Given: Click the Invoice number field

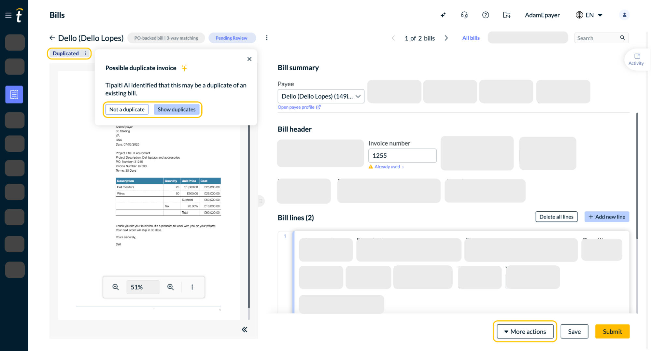Looking at the screenshot, I should [x=402, y=156].
